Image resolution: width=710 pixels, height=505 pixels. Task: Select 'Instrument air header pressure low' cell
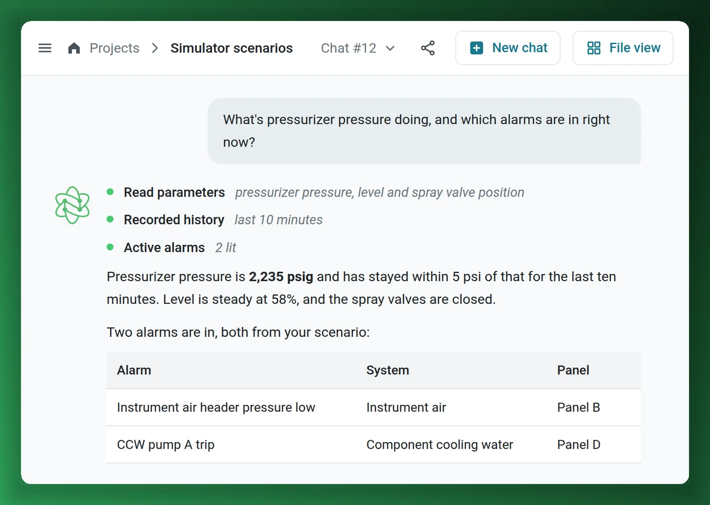pos(216,407)
